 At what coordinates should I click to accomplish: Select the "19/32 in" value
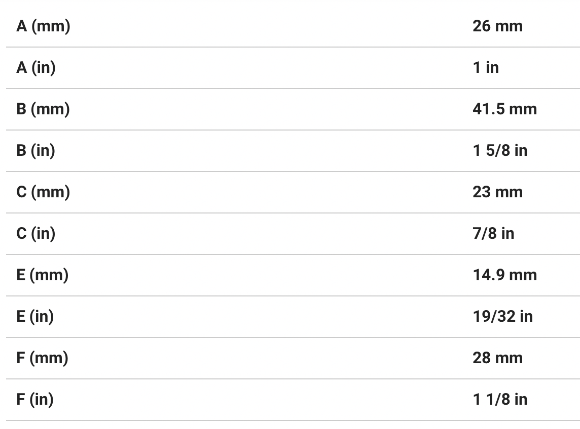(x=502, y=317)
